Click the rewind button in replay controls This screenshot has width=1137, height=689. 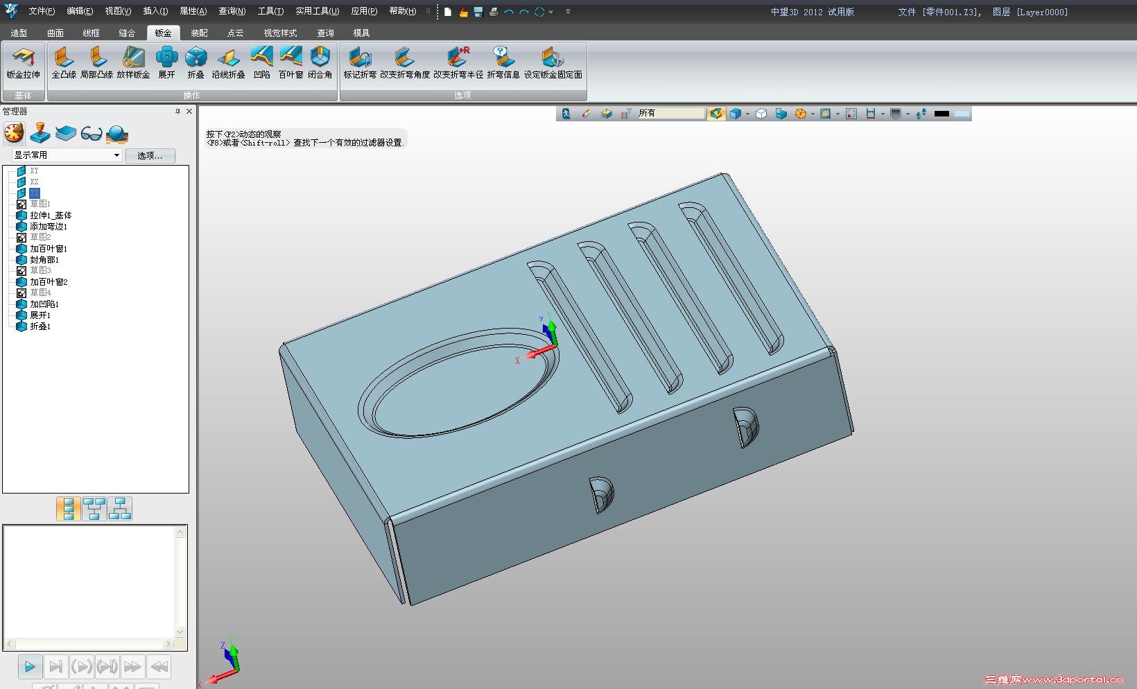coord(159,667)
